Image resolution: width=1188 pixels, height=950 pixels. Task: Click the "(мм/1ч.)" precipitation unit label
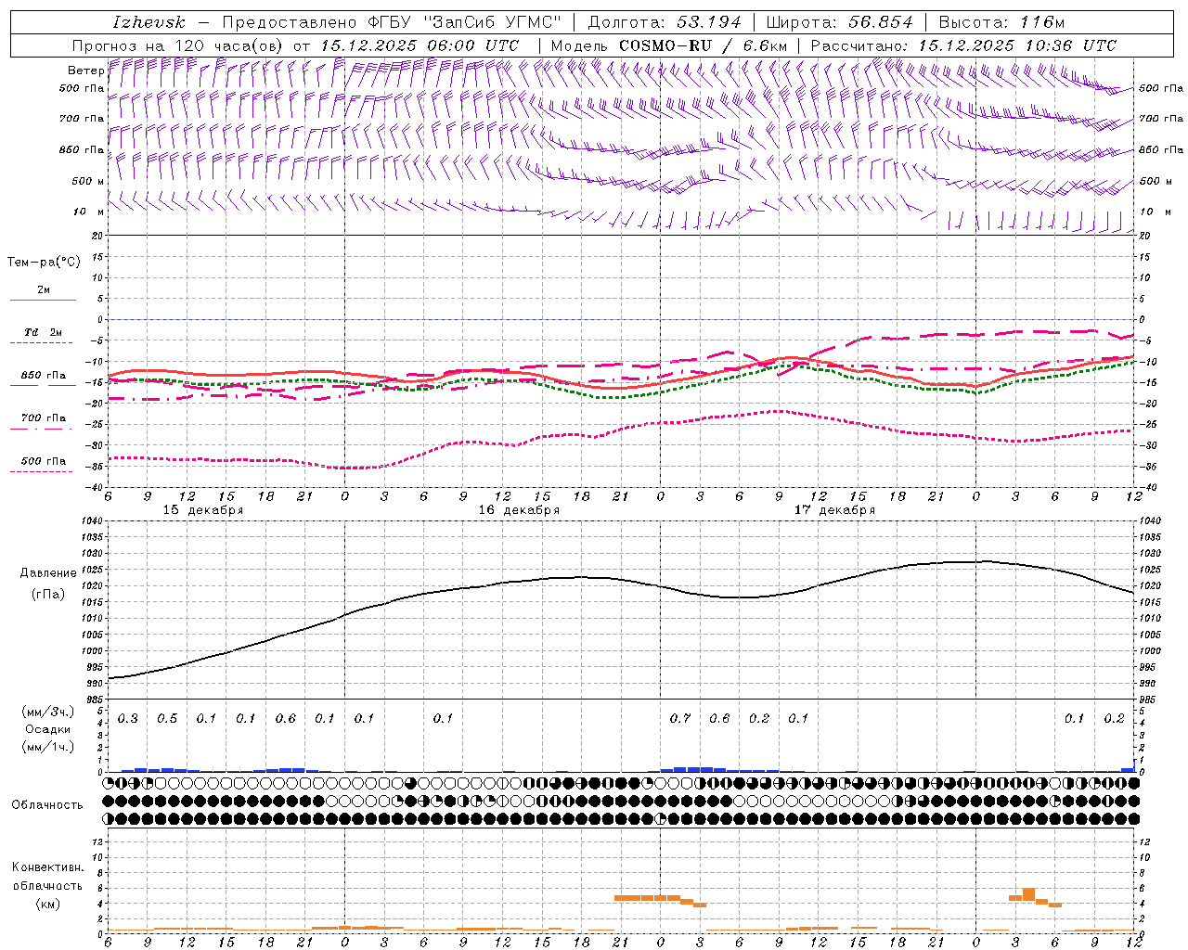47,747
